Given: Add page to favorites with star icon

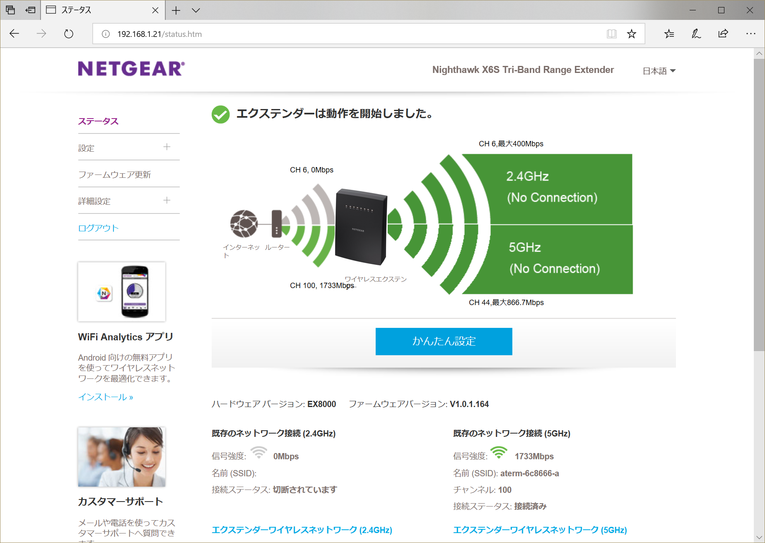Looking at the screenshot, I should 631,34.
